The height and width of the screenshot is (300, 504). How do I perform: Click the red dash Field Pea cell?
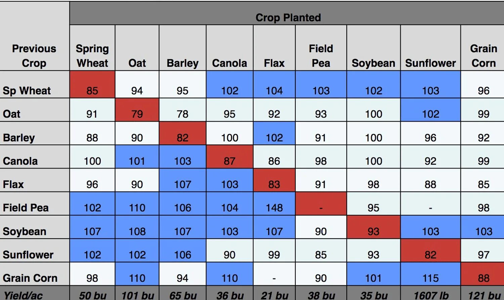click(x=321, y=204)
